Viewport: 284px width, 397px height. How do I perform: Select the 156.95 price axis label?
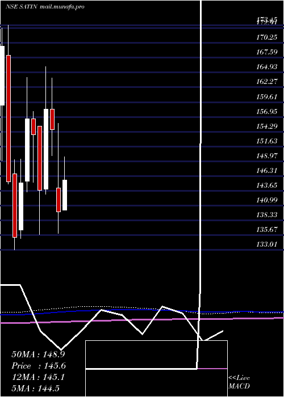coord(267,111)
